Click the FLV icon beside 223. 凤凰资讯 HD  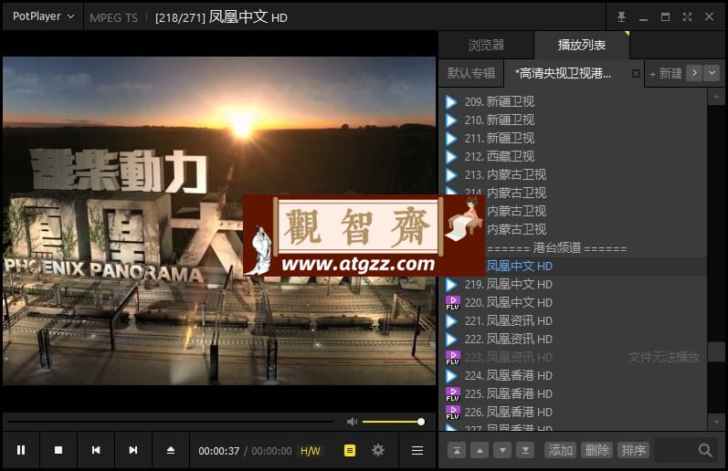tap(453, 357)
